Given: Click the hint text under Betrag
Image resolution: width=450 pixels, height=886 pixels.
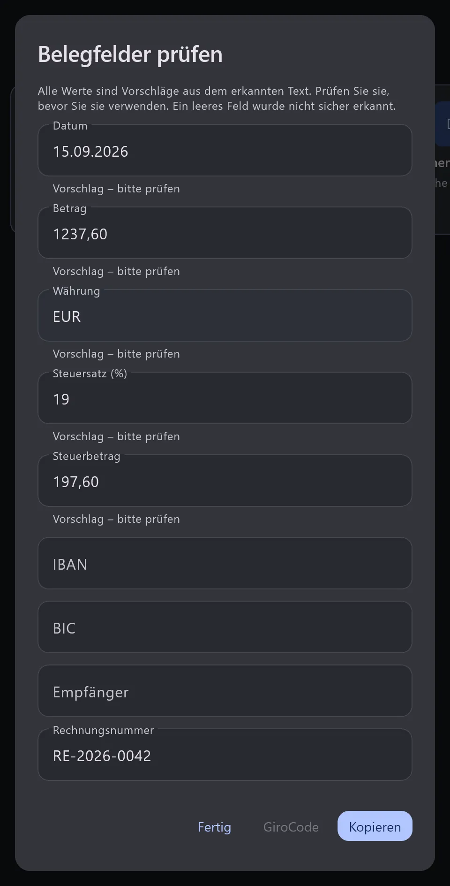Looking at the screenshot, I should tap(116, 271).
